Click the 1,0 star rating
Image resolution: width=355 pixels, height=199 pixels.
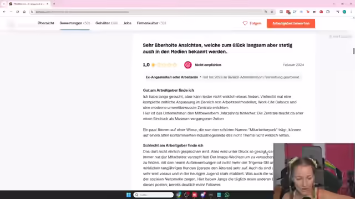pyautogui.click(x=160, y=65)
